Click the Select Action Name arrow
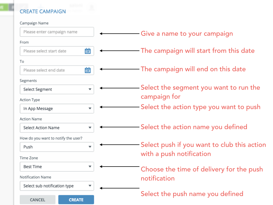Viewport: 273px width, 205px height. point(90,128)
